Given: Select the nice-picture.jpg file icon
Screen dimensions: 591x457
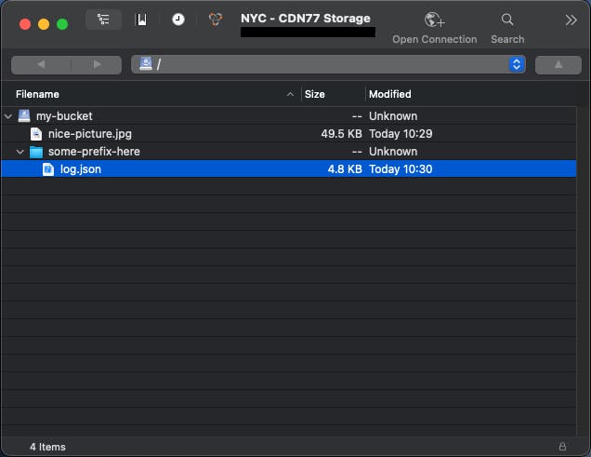Looking at the screenshot, I should (x=36, y=134).
